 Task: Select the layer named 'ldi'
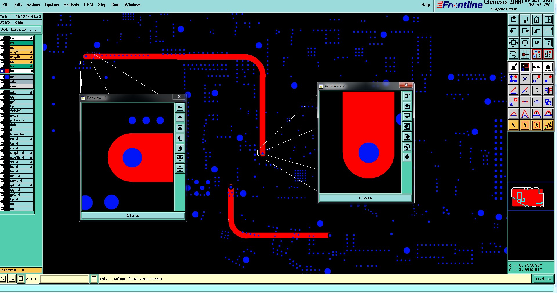21,82
